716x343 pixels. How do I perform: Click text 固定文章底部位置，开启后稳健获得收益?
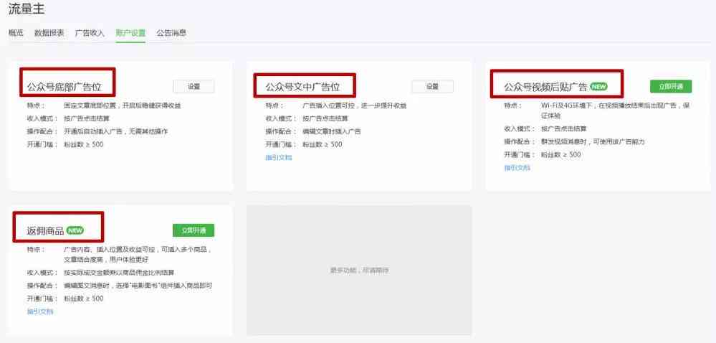coord(123,105)
